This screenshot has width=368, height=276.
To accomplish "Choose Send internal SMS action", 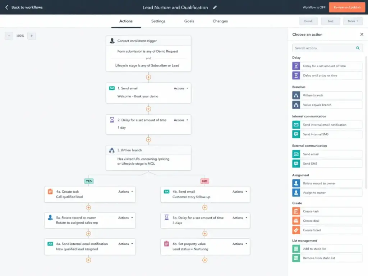I will [327, 134].
